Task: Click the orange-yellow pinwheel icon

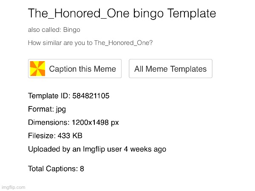Action: 37,68
